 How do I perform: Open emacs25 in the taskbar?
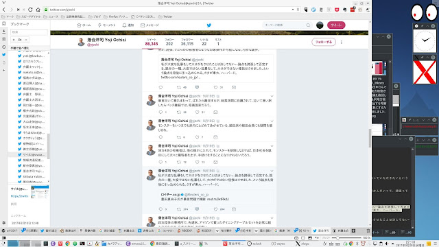pyautogui.click(x=136, y=244)
